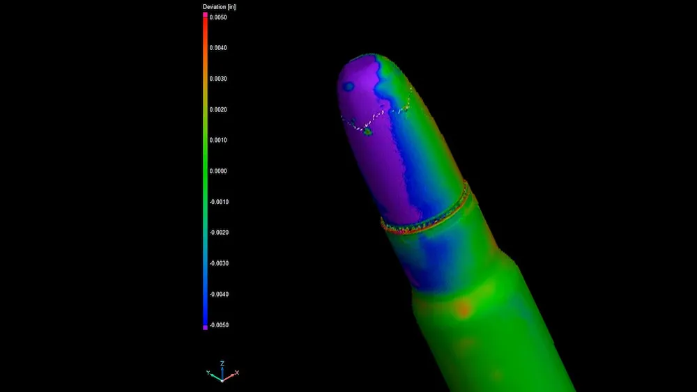Click the -0.0010 legend value

(219, 202)
